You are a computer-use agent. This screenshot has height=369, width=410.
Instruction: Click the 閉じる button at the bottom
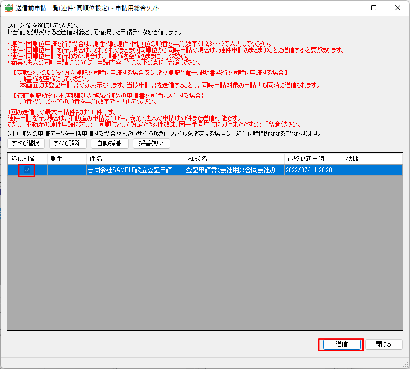pyautogui.click(x=383, y=344)
